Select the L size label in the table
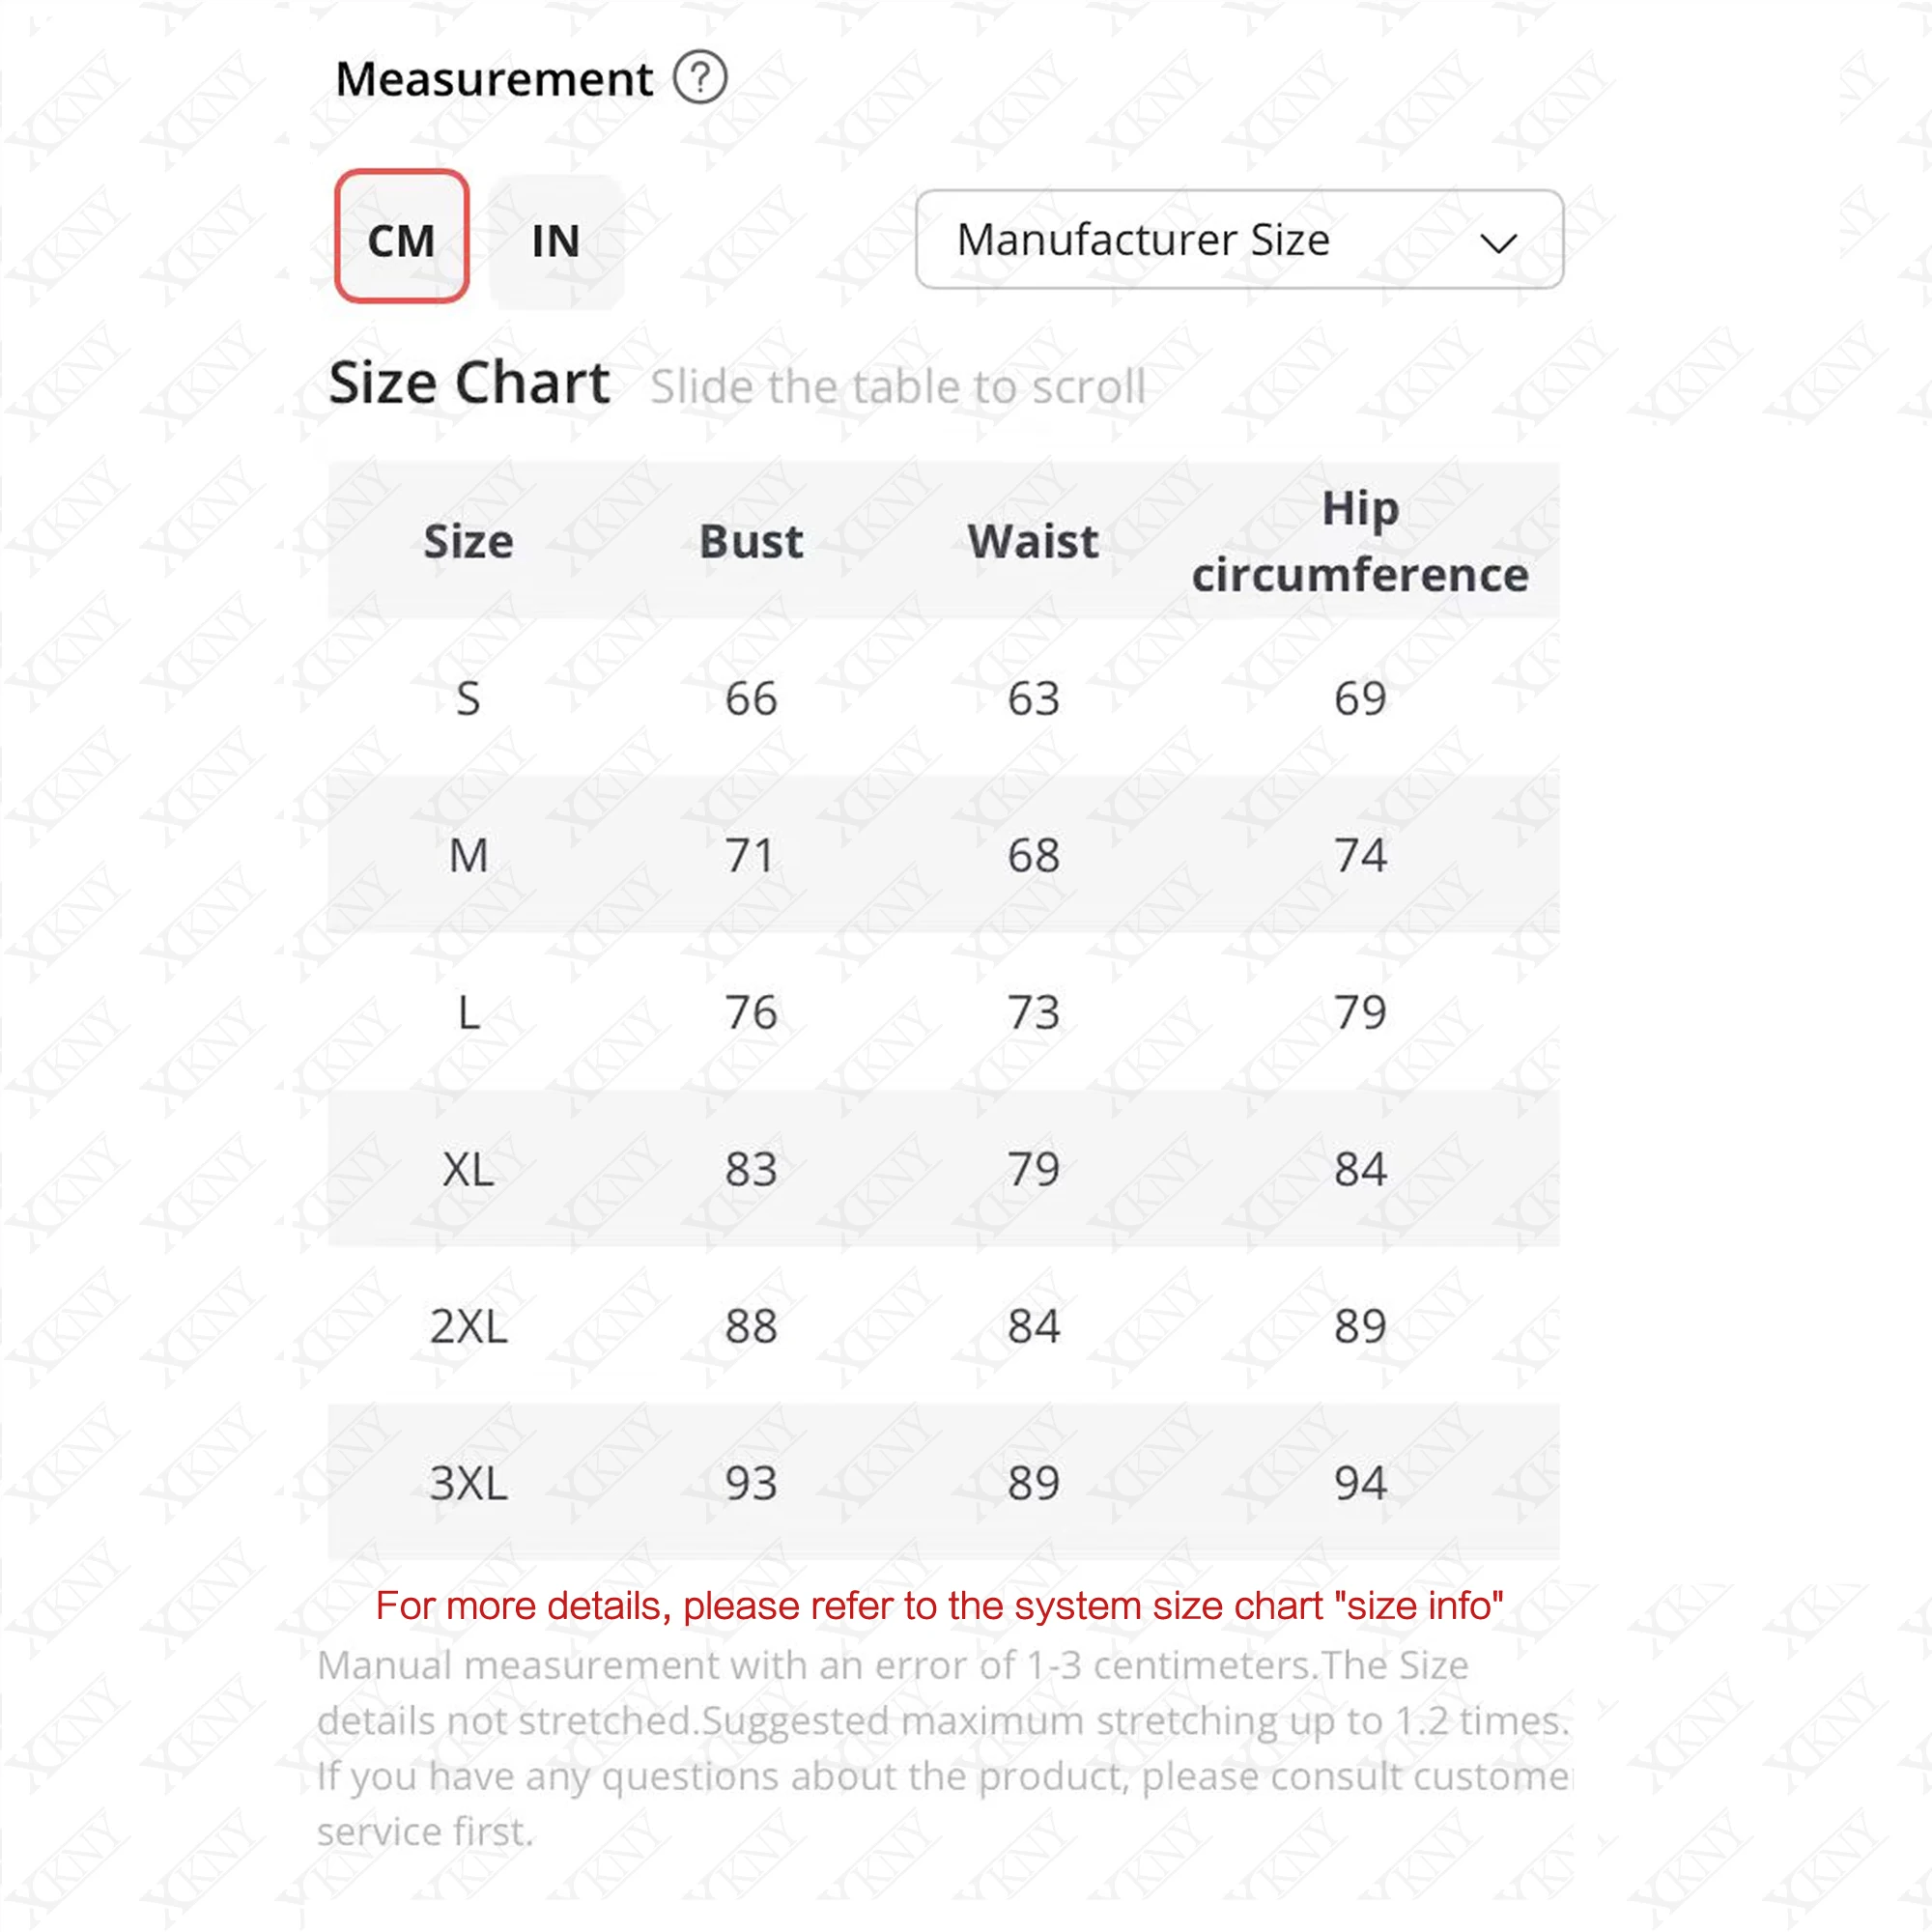Viewport: 1932px width, 1932px height. [468, 1013]
